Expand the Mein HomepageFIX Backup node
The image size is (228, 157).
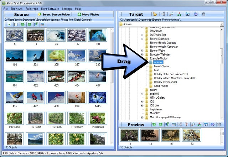(142, 117)
